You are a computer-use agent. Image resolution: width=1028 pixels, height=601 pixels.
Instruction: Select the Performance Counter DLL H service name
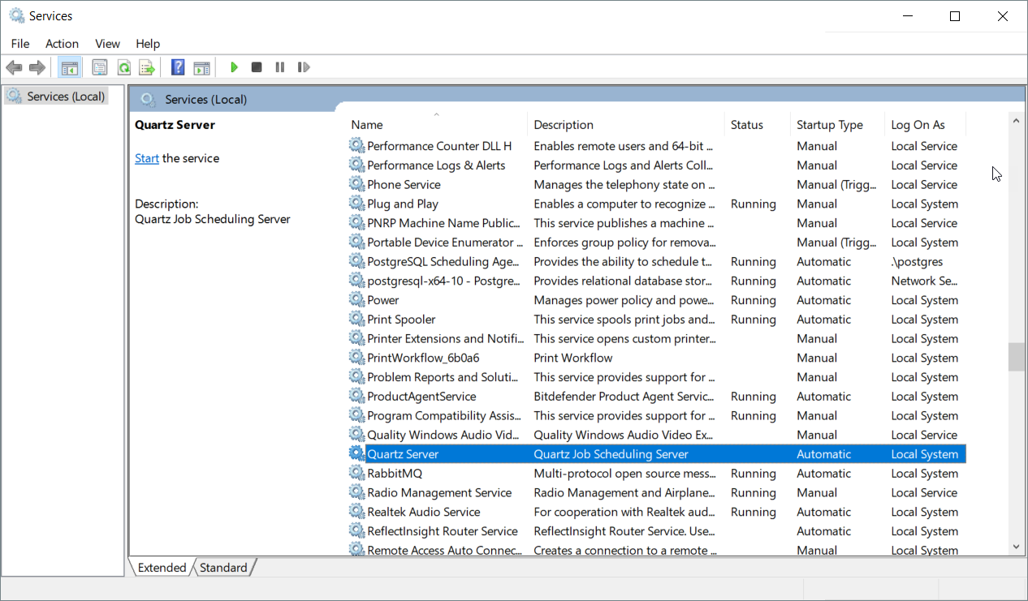click(x=439, y=146)
